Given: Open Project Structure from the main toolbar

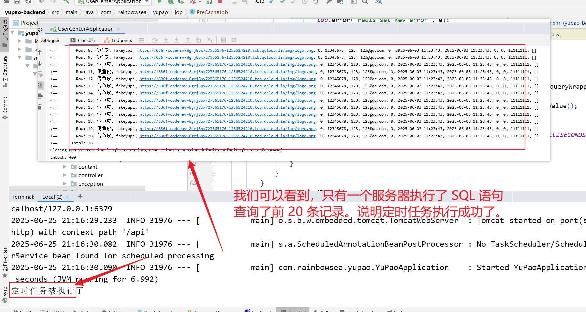Looking at the screenshot, I should 340,2.
